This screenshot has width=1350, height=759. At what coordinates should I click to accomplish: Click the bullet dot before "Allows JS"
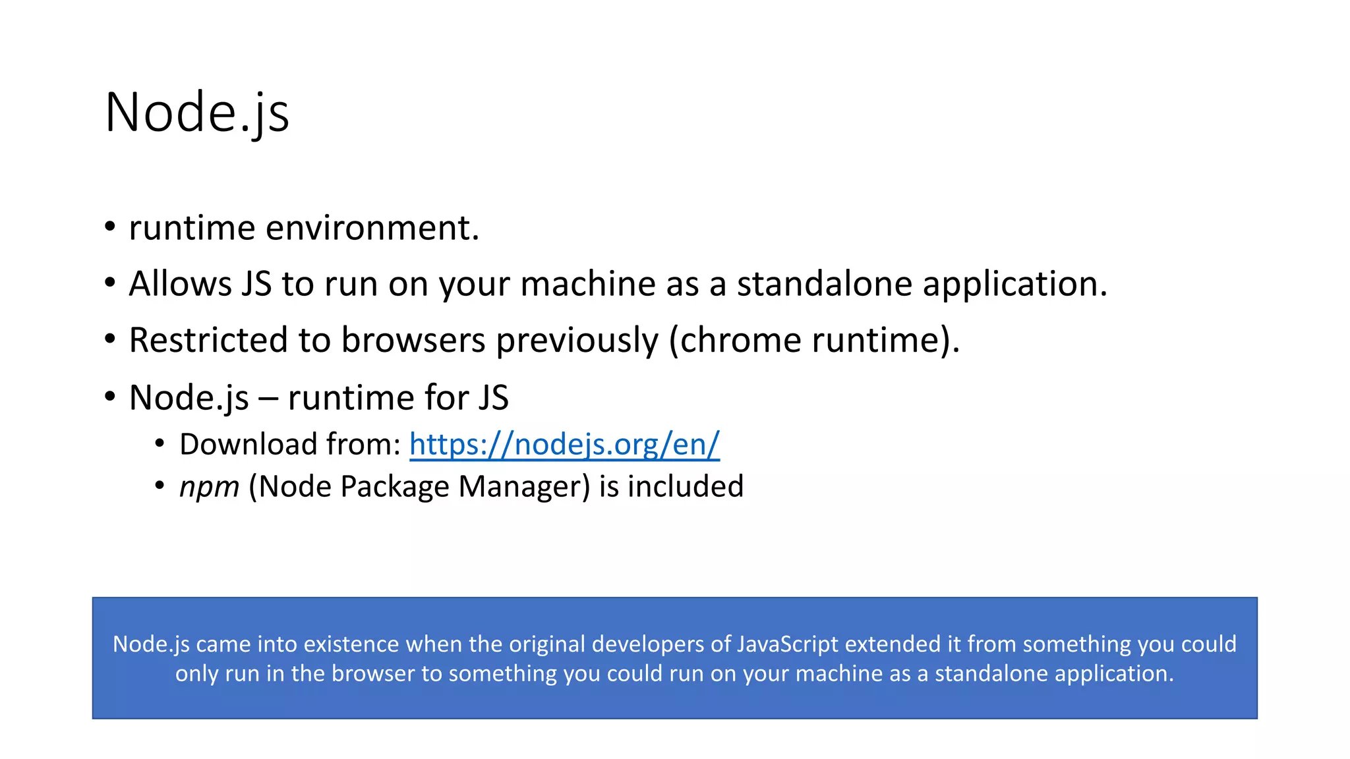110,283
